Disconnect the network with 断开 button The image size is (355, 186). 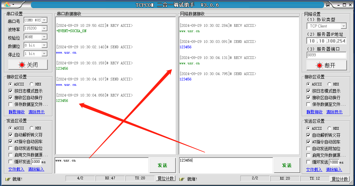click(326, 65)
